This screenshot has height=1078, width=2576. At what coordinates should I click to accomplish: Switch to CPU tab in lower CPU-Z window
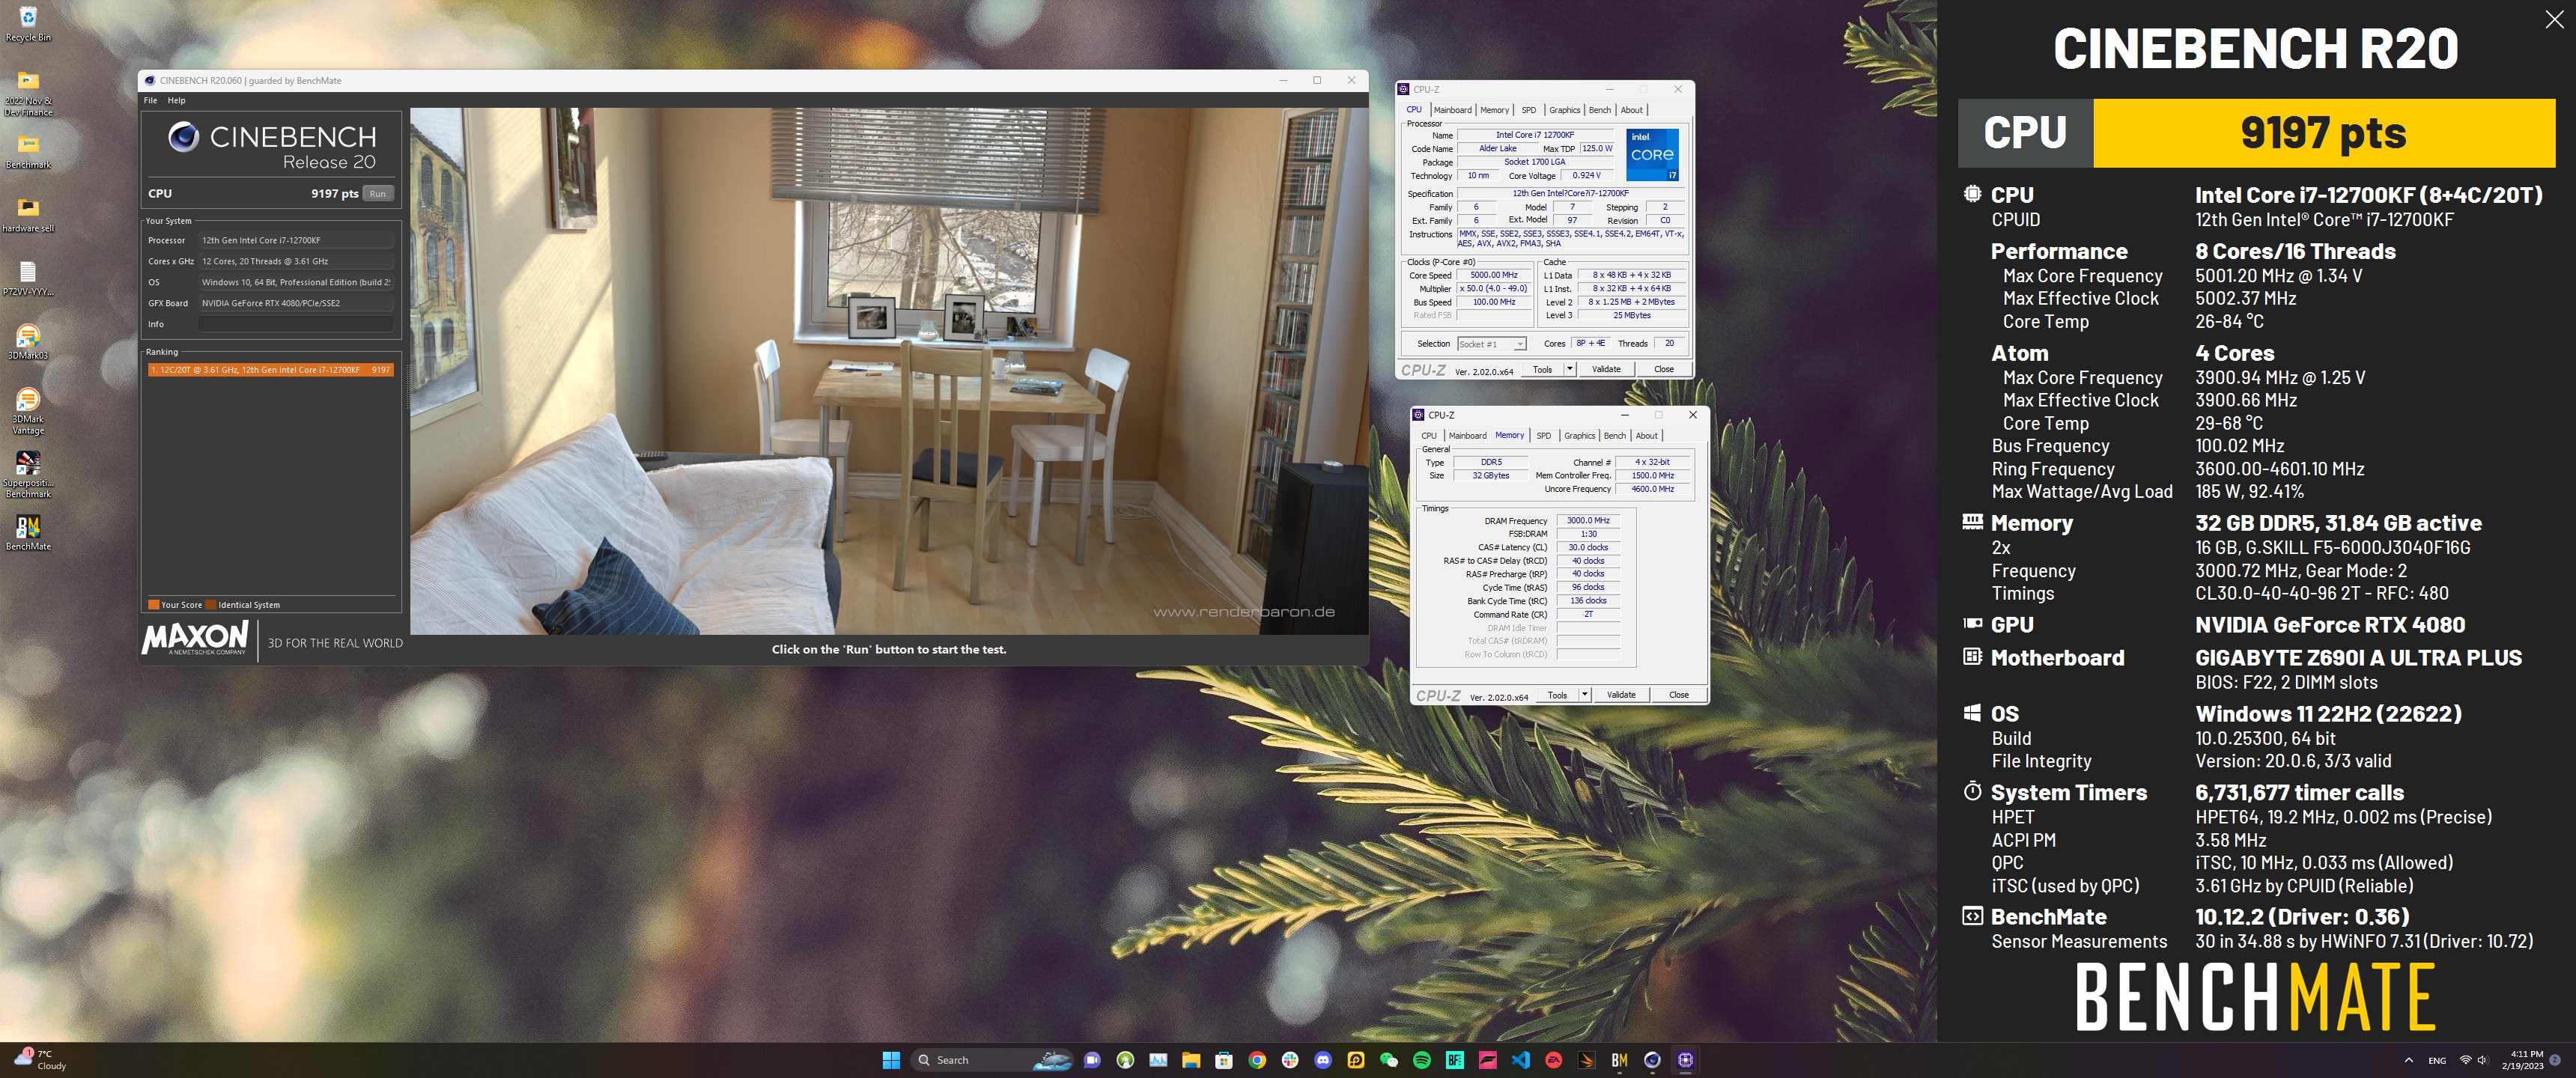click(x=1429, y=436)
